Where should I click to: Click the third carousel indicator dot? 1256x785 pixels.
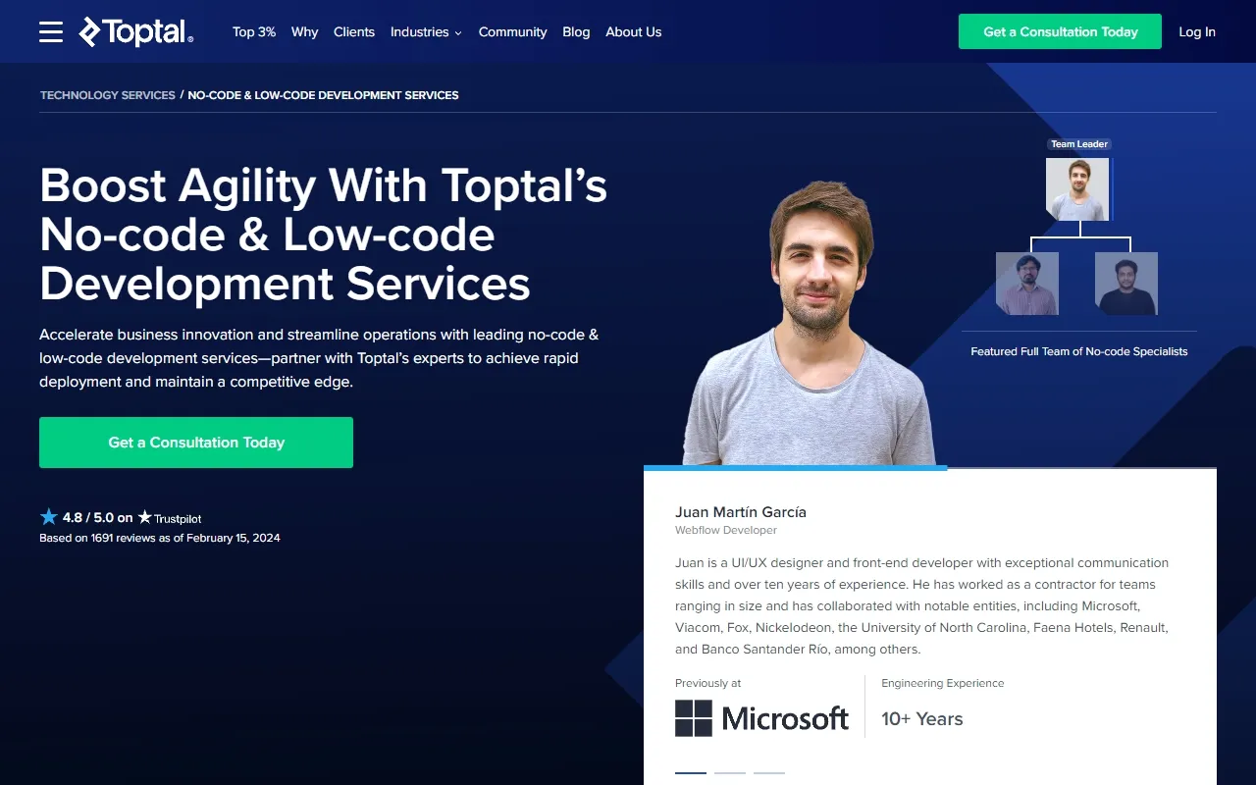point(769,774)
